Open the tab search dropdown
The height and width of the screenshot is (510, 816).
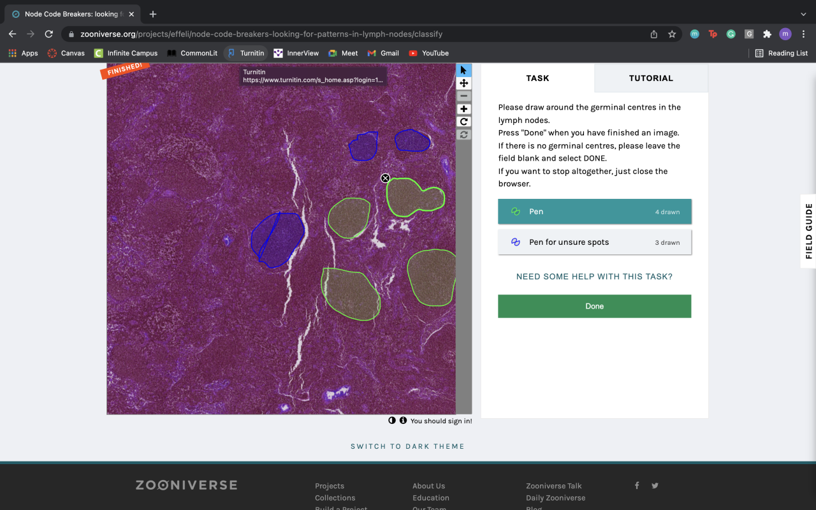coord(803,14)
